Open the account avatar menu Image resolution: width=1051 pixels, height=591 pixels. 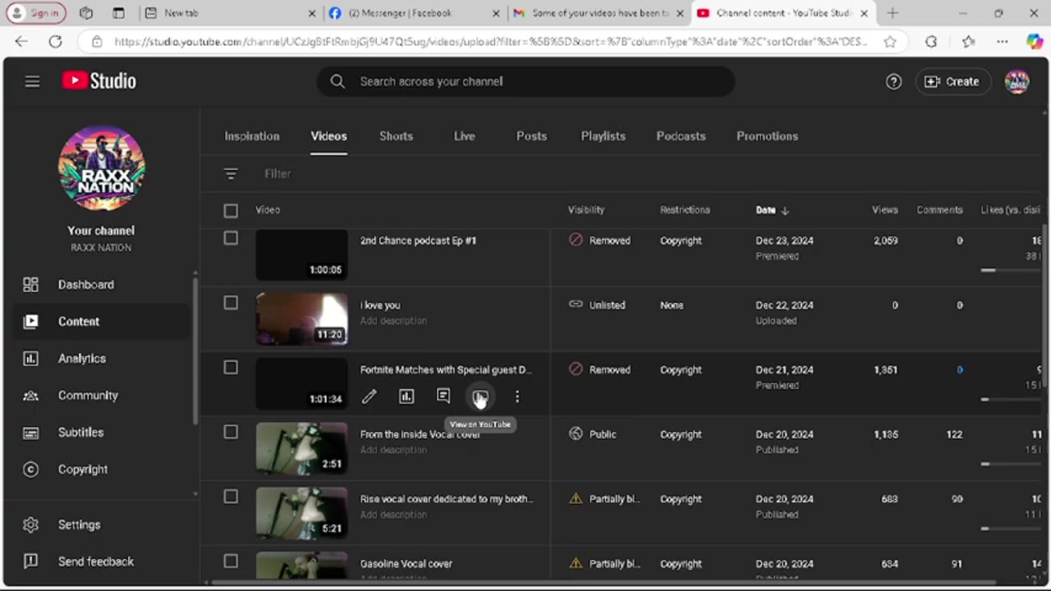1017,81
